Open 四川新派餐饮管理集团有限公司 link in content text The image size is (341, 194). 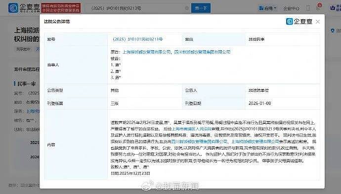pyautogui.click(x=199, y=141)
